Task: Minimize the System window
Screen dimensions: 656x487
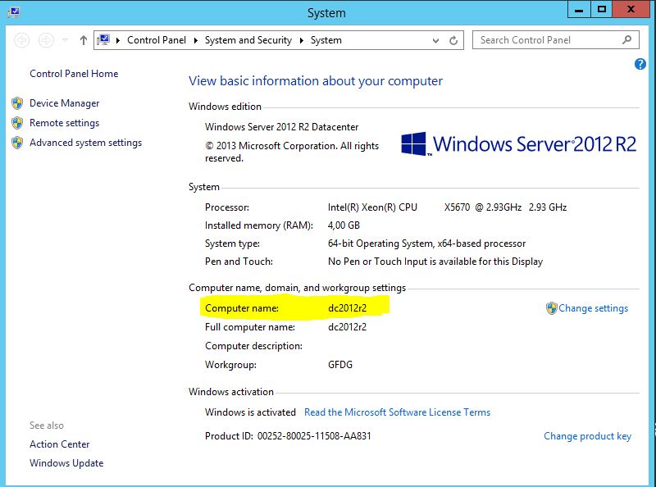Action: point(579,9)
